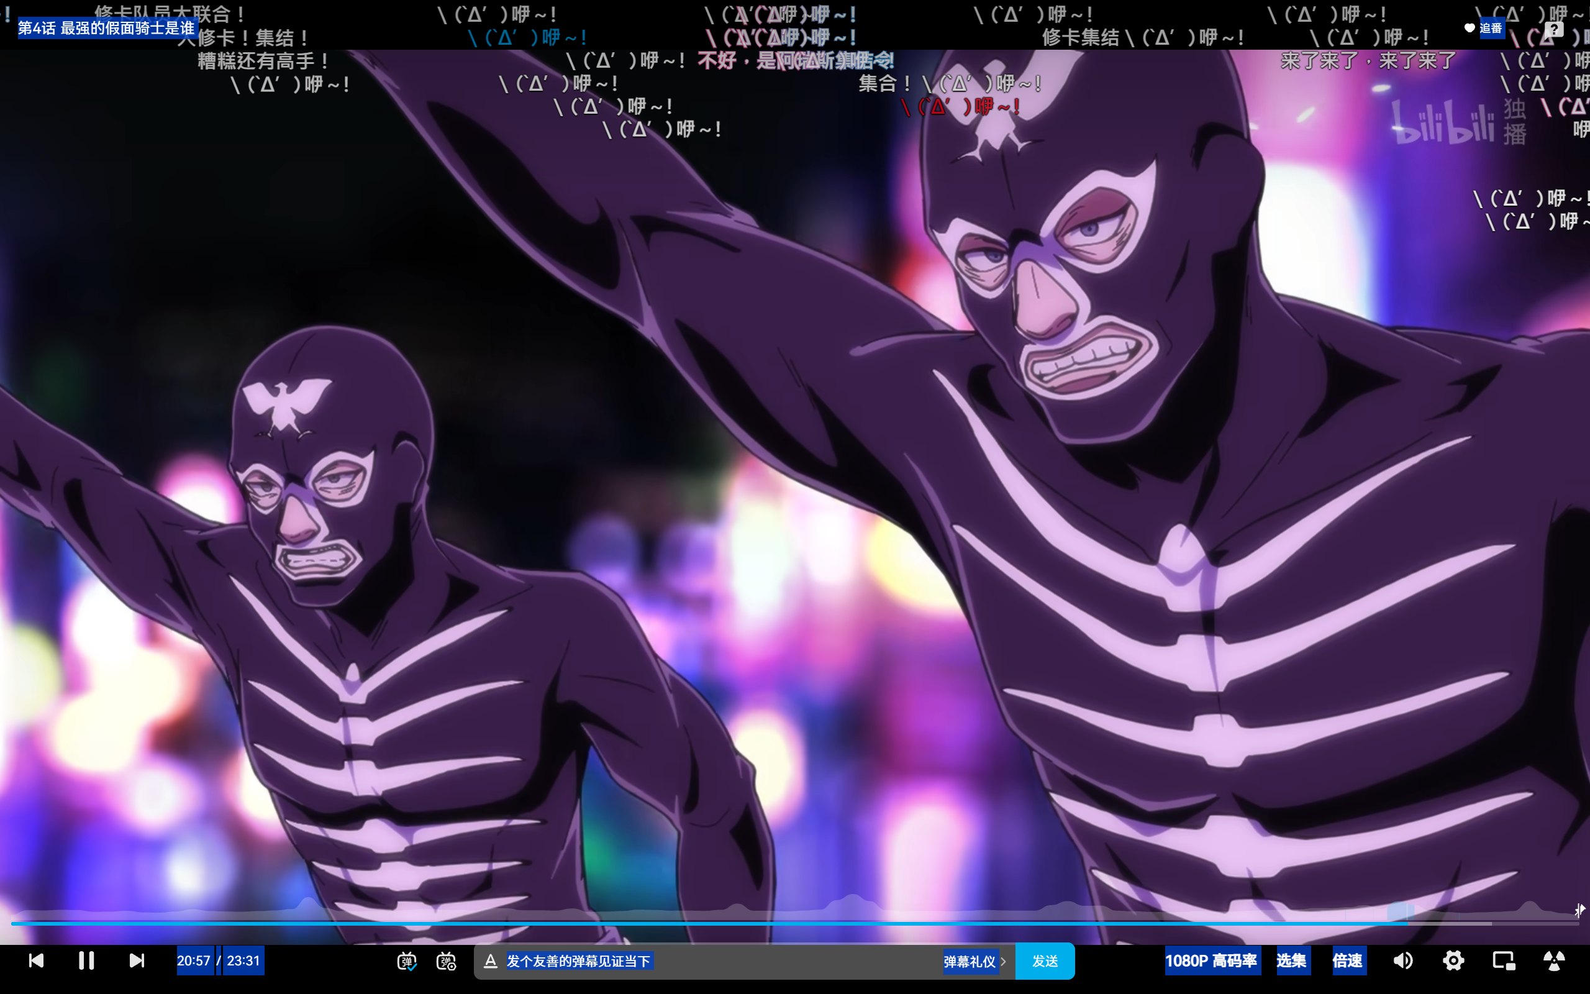Image resolution: width=1590 pixels, height=994 pixels.
Task: Skip to the next episode
Action: coord(137,960)
